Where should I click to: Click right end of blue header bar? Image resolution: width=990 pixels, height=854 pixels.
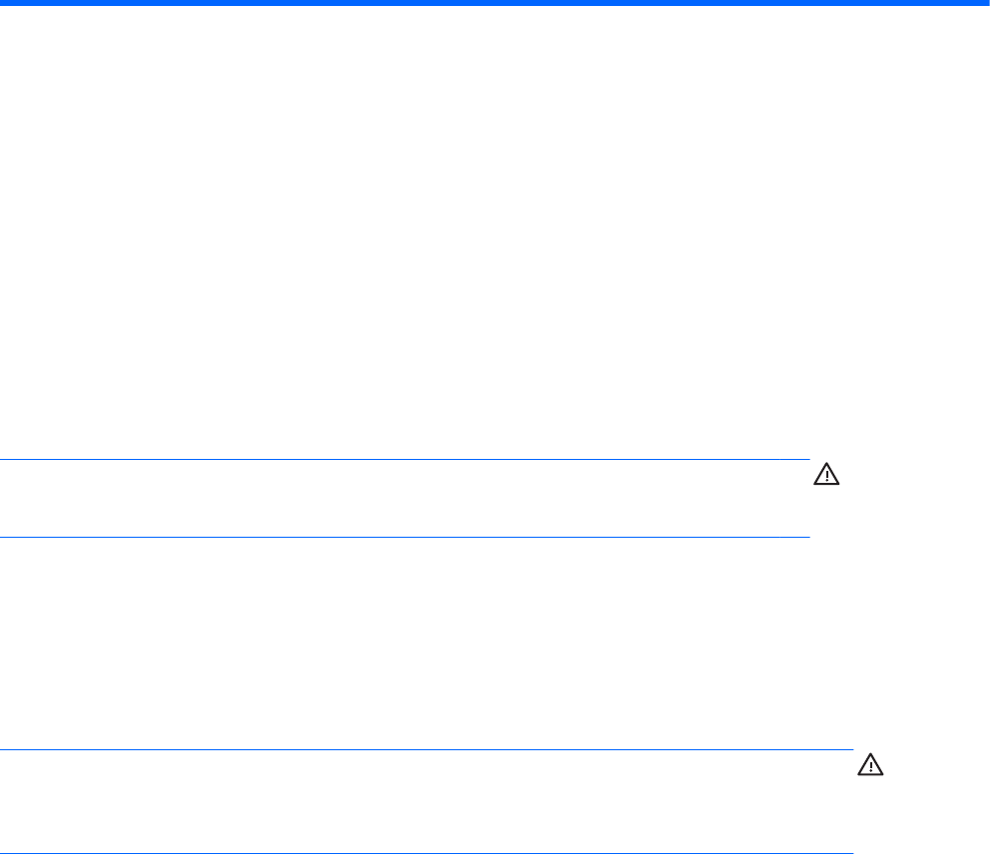984,3
